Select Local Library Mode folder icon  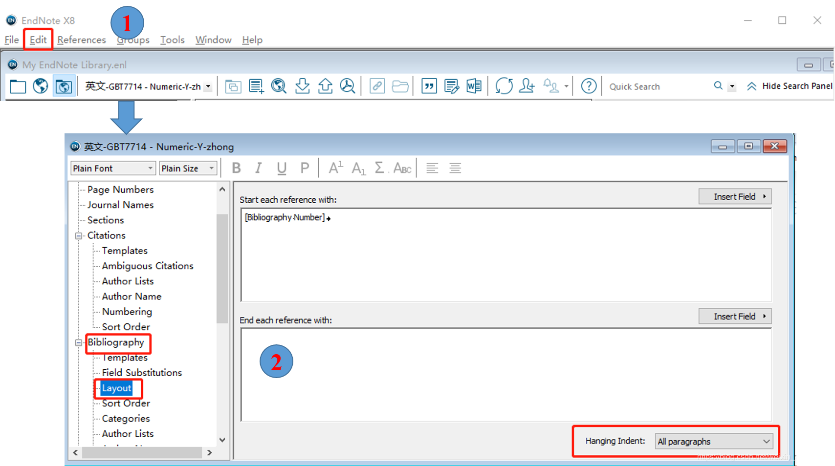tap(18, 86)
